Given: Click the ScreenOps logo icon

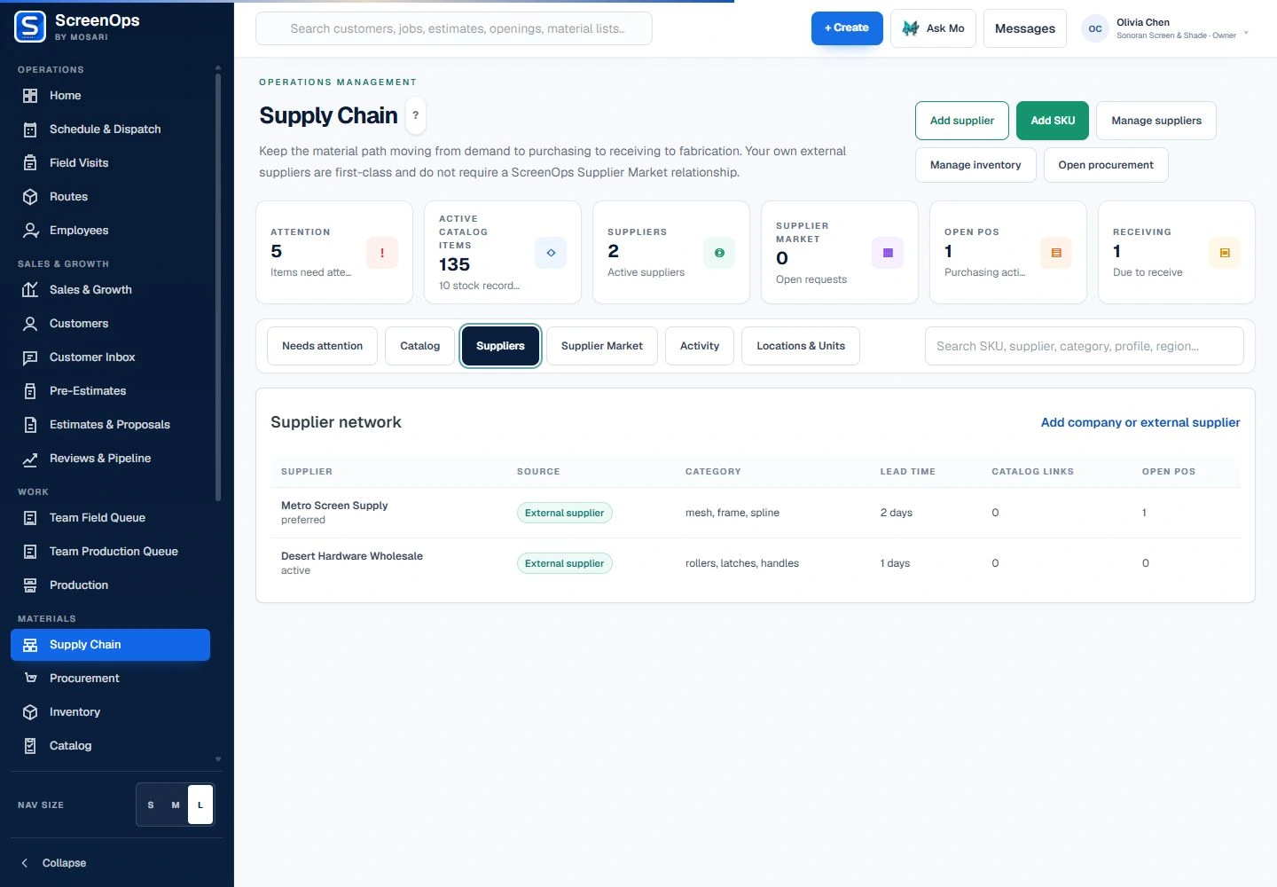Looking at the screenshot, I should pos(30,27).
